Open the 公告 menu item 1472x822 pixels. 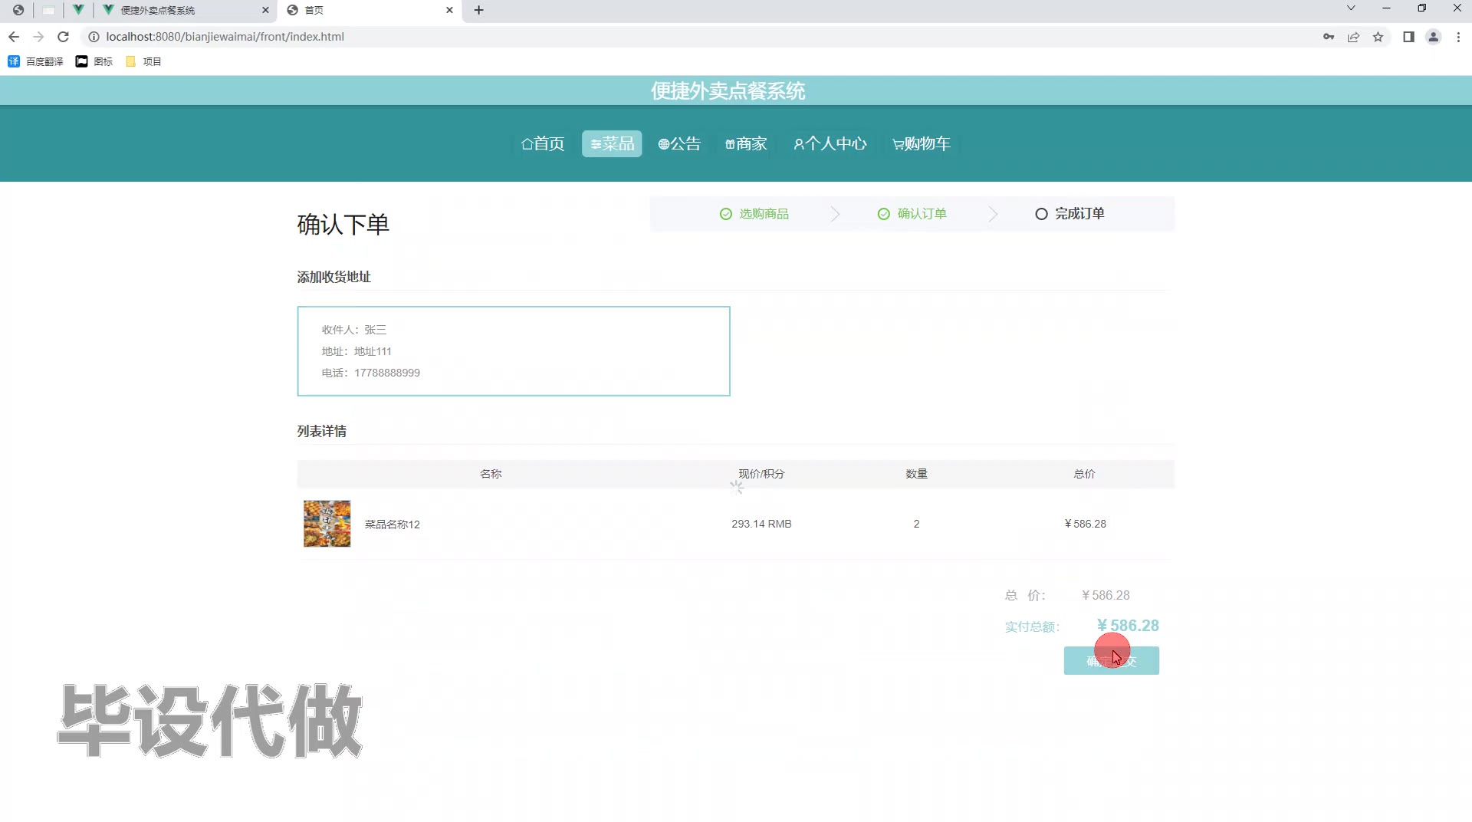click(679, 143)
